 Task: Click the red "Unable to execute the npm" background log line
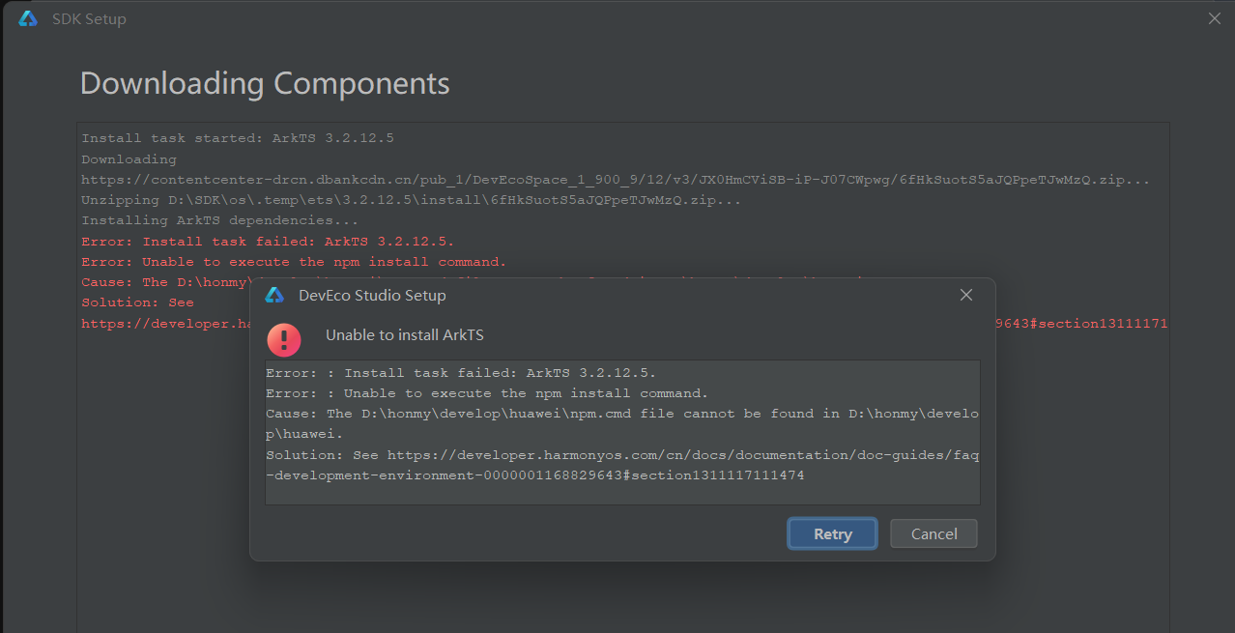293,262
